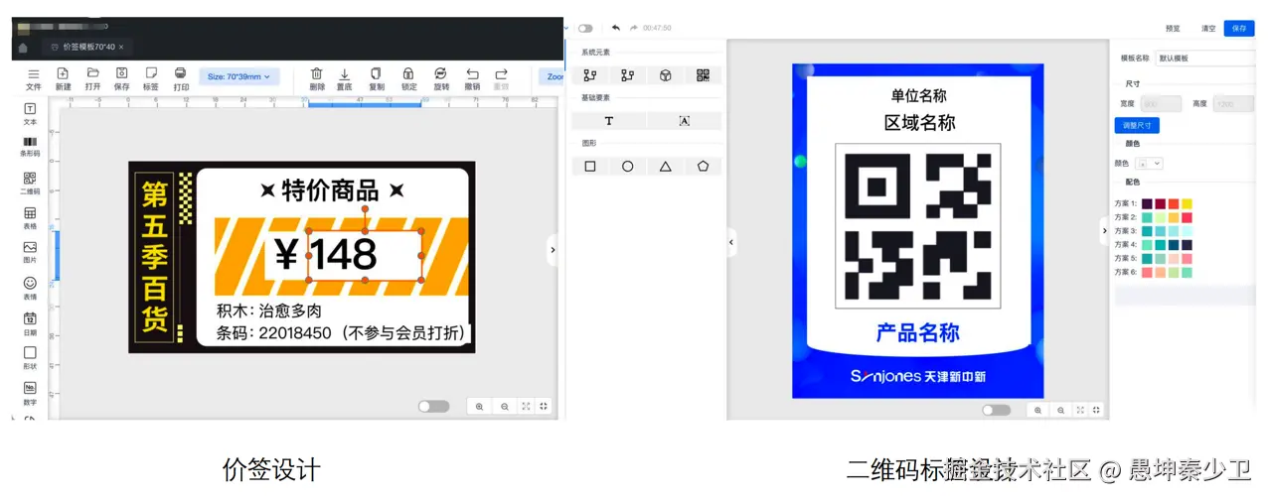This screenshot has width=1268, height=500.
Task: Click the 旋转 (rotate) icon
Action: coord(440,79)
